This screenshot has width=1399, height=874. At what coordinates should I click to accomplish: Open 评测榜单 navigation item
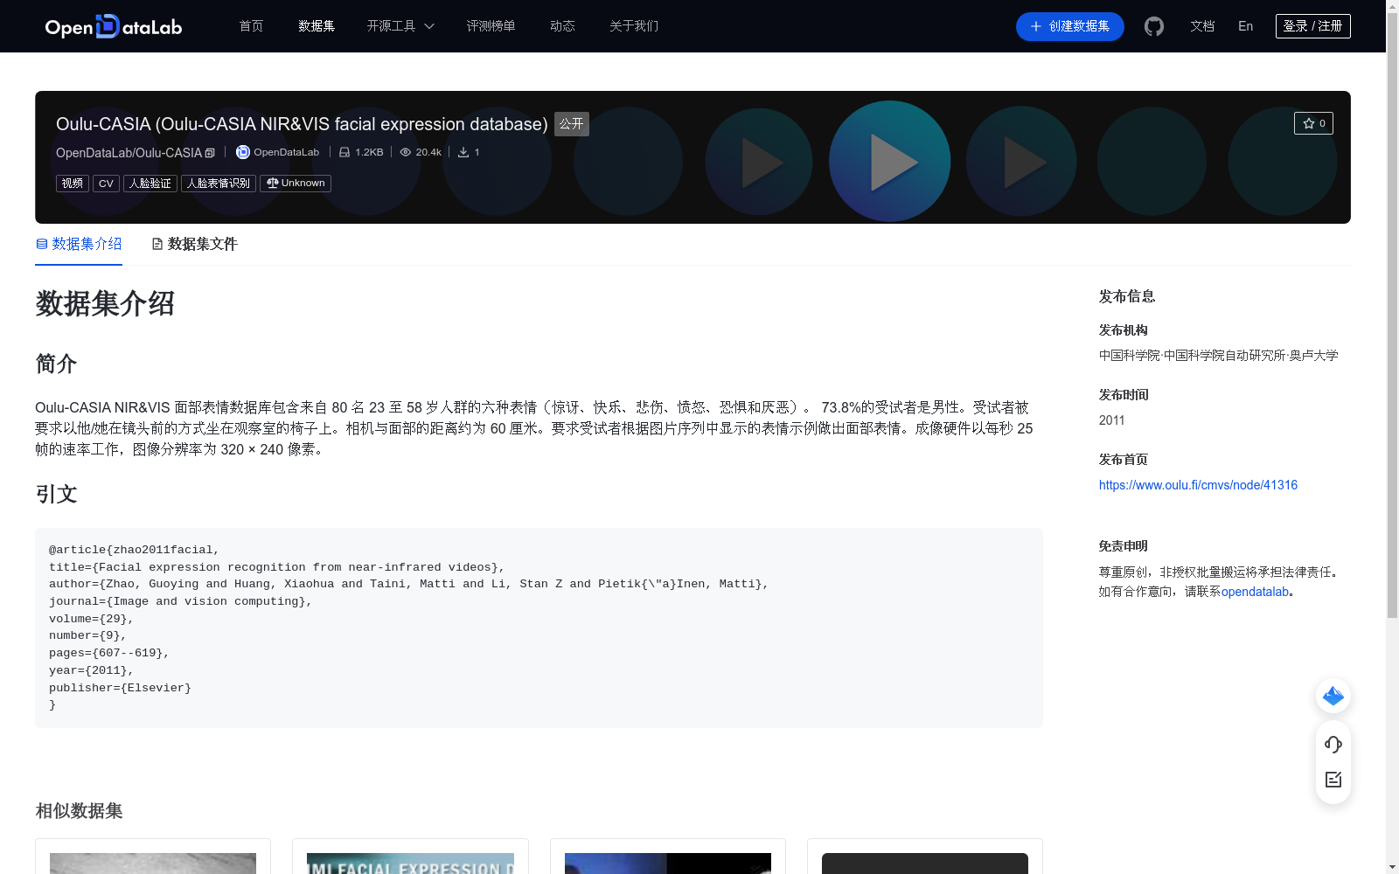[x=491, y=26]
